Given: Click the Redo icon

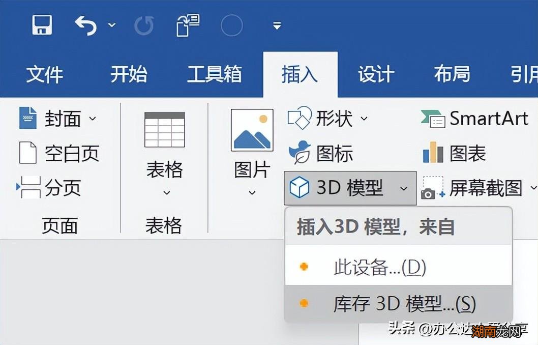Looking at the screenshot, I should coord(144,25).
